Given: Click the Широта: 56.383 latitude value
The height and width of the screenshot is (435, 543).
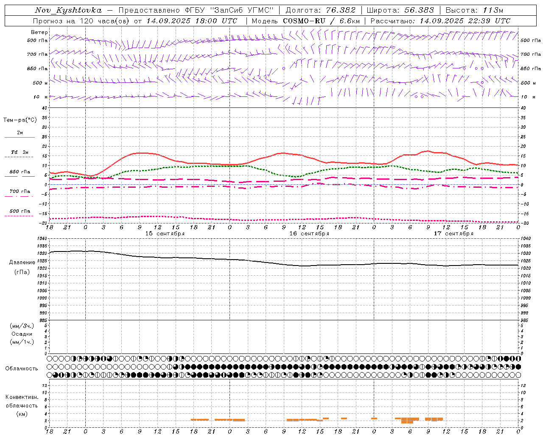Looking at the screenshot, I should click(x=400, y=10).
